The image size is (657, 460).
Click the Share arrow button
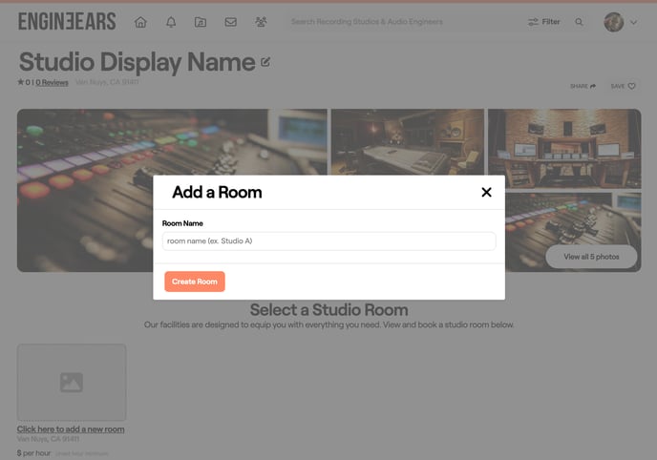(583, 86)
